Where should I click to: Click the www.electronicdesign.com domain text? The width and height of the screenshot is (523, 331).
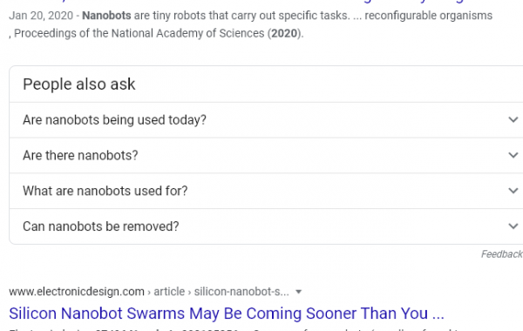pyautogui.click(x=77, y=292)
